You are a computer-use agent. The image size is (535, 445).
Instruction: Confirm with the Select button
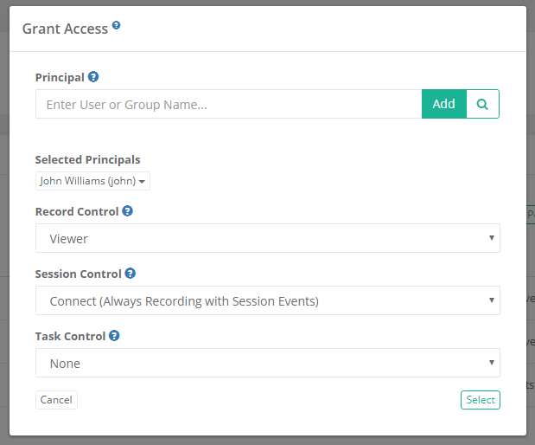pos(481,400)
